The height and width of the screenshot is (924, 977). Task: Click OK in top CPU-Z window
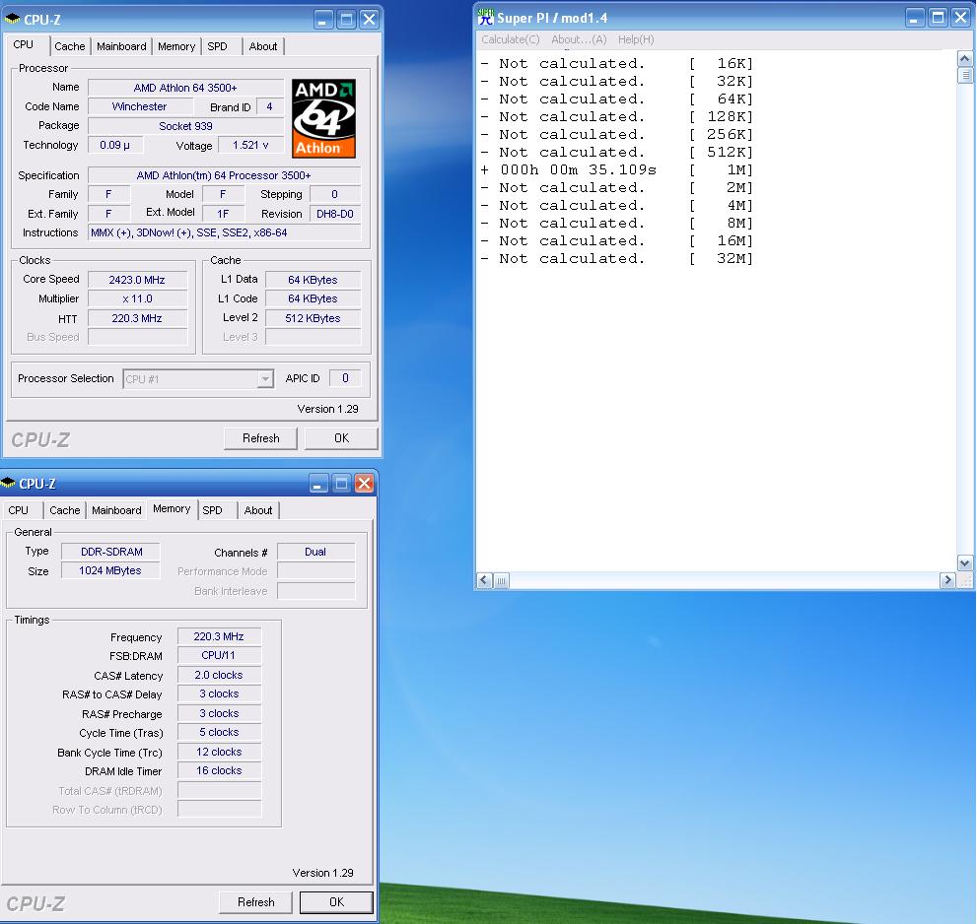pyautogui.click(x=341, y=437)
